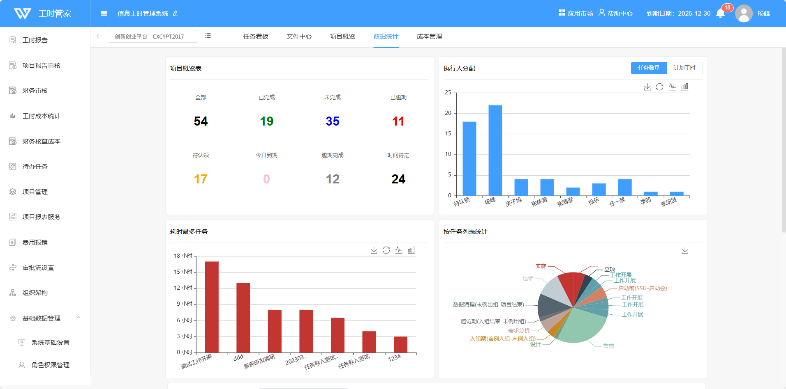Download the 执行人分配 chart image

[647, 87]
